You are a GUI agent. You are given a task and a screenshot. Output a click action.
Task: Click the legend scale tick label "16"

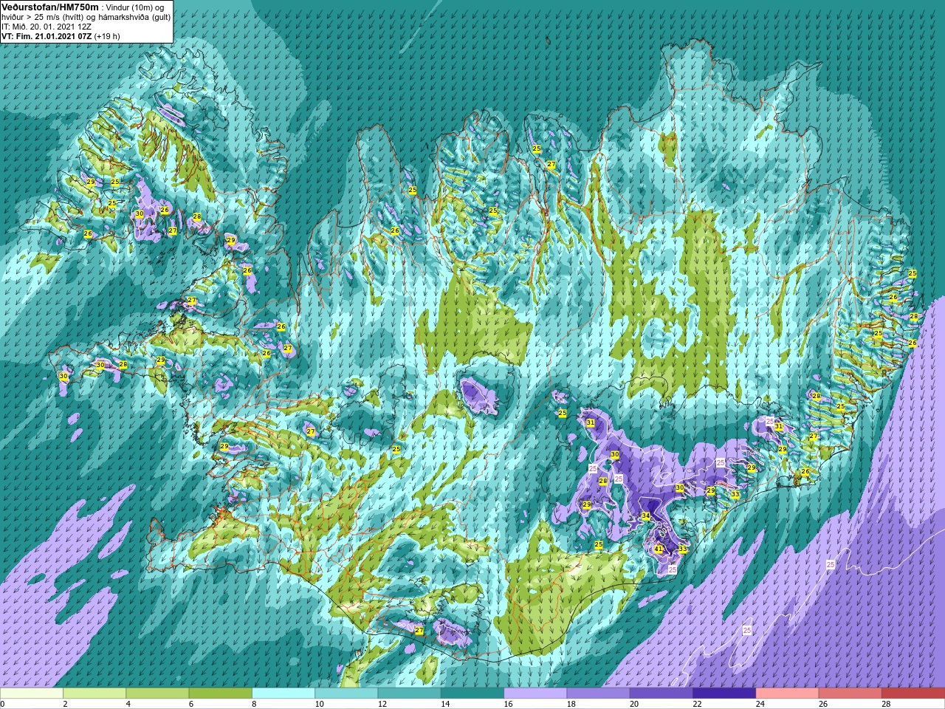(508, 704)
